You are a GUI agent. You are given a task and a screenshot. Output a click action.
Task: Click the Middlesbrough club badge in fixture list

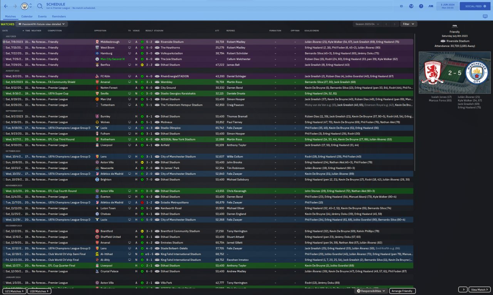97,42
